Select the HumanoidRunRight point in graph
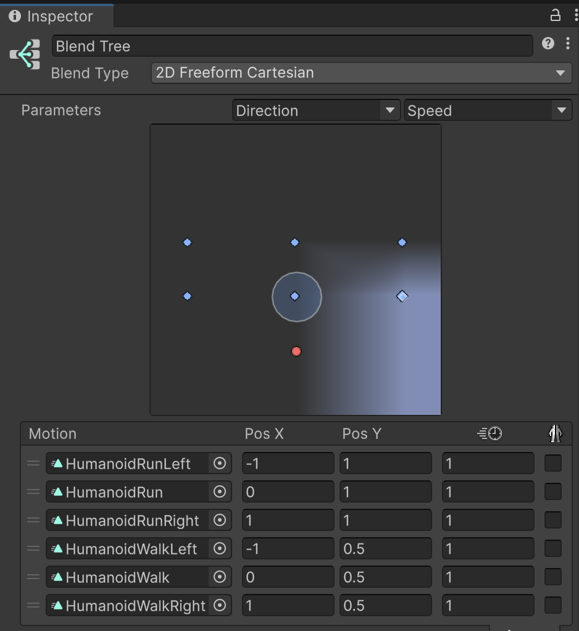This screenshot has width=579, height=631. 402,242
